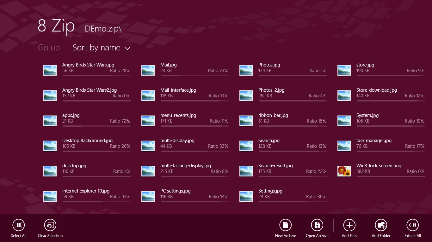Click the Mail-interface.jpg file icon
Image resolution: width=432 pixels, height=242 pixels.
click(x=148, y=95)
